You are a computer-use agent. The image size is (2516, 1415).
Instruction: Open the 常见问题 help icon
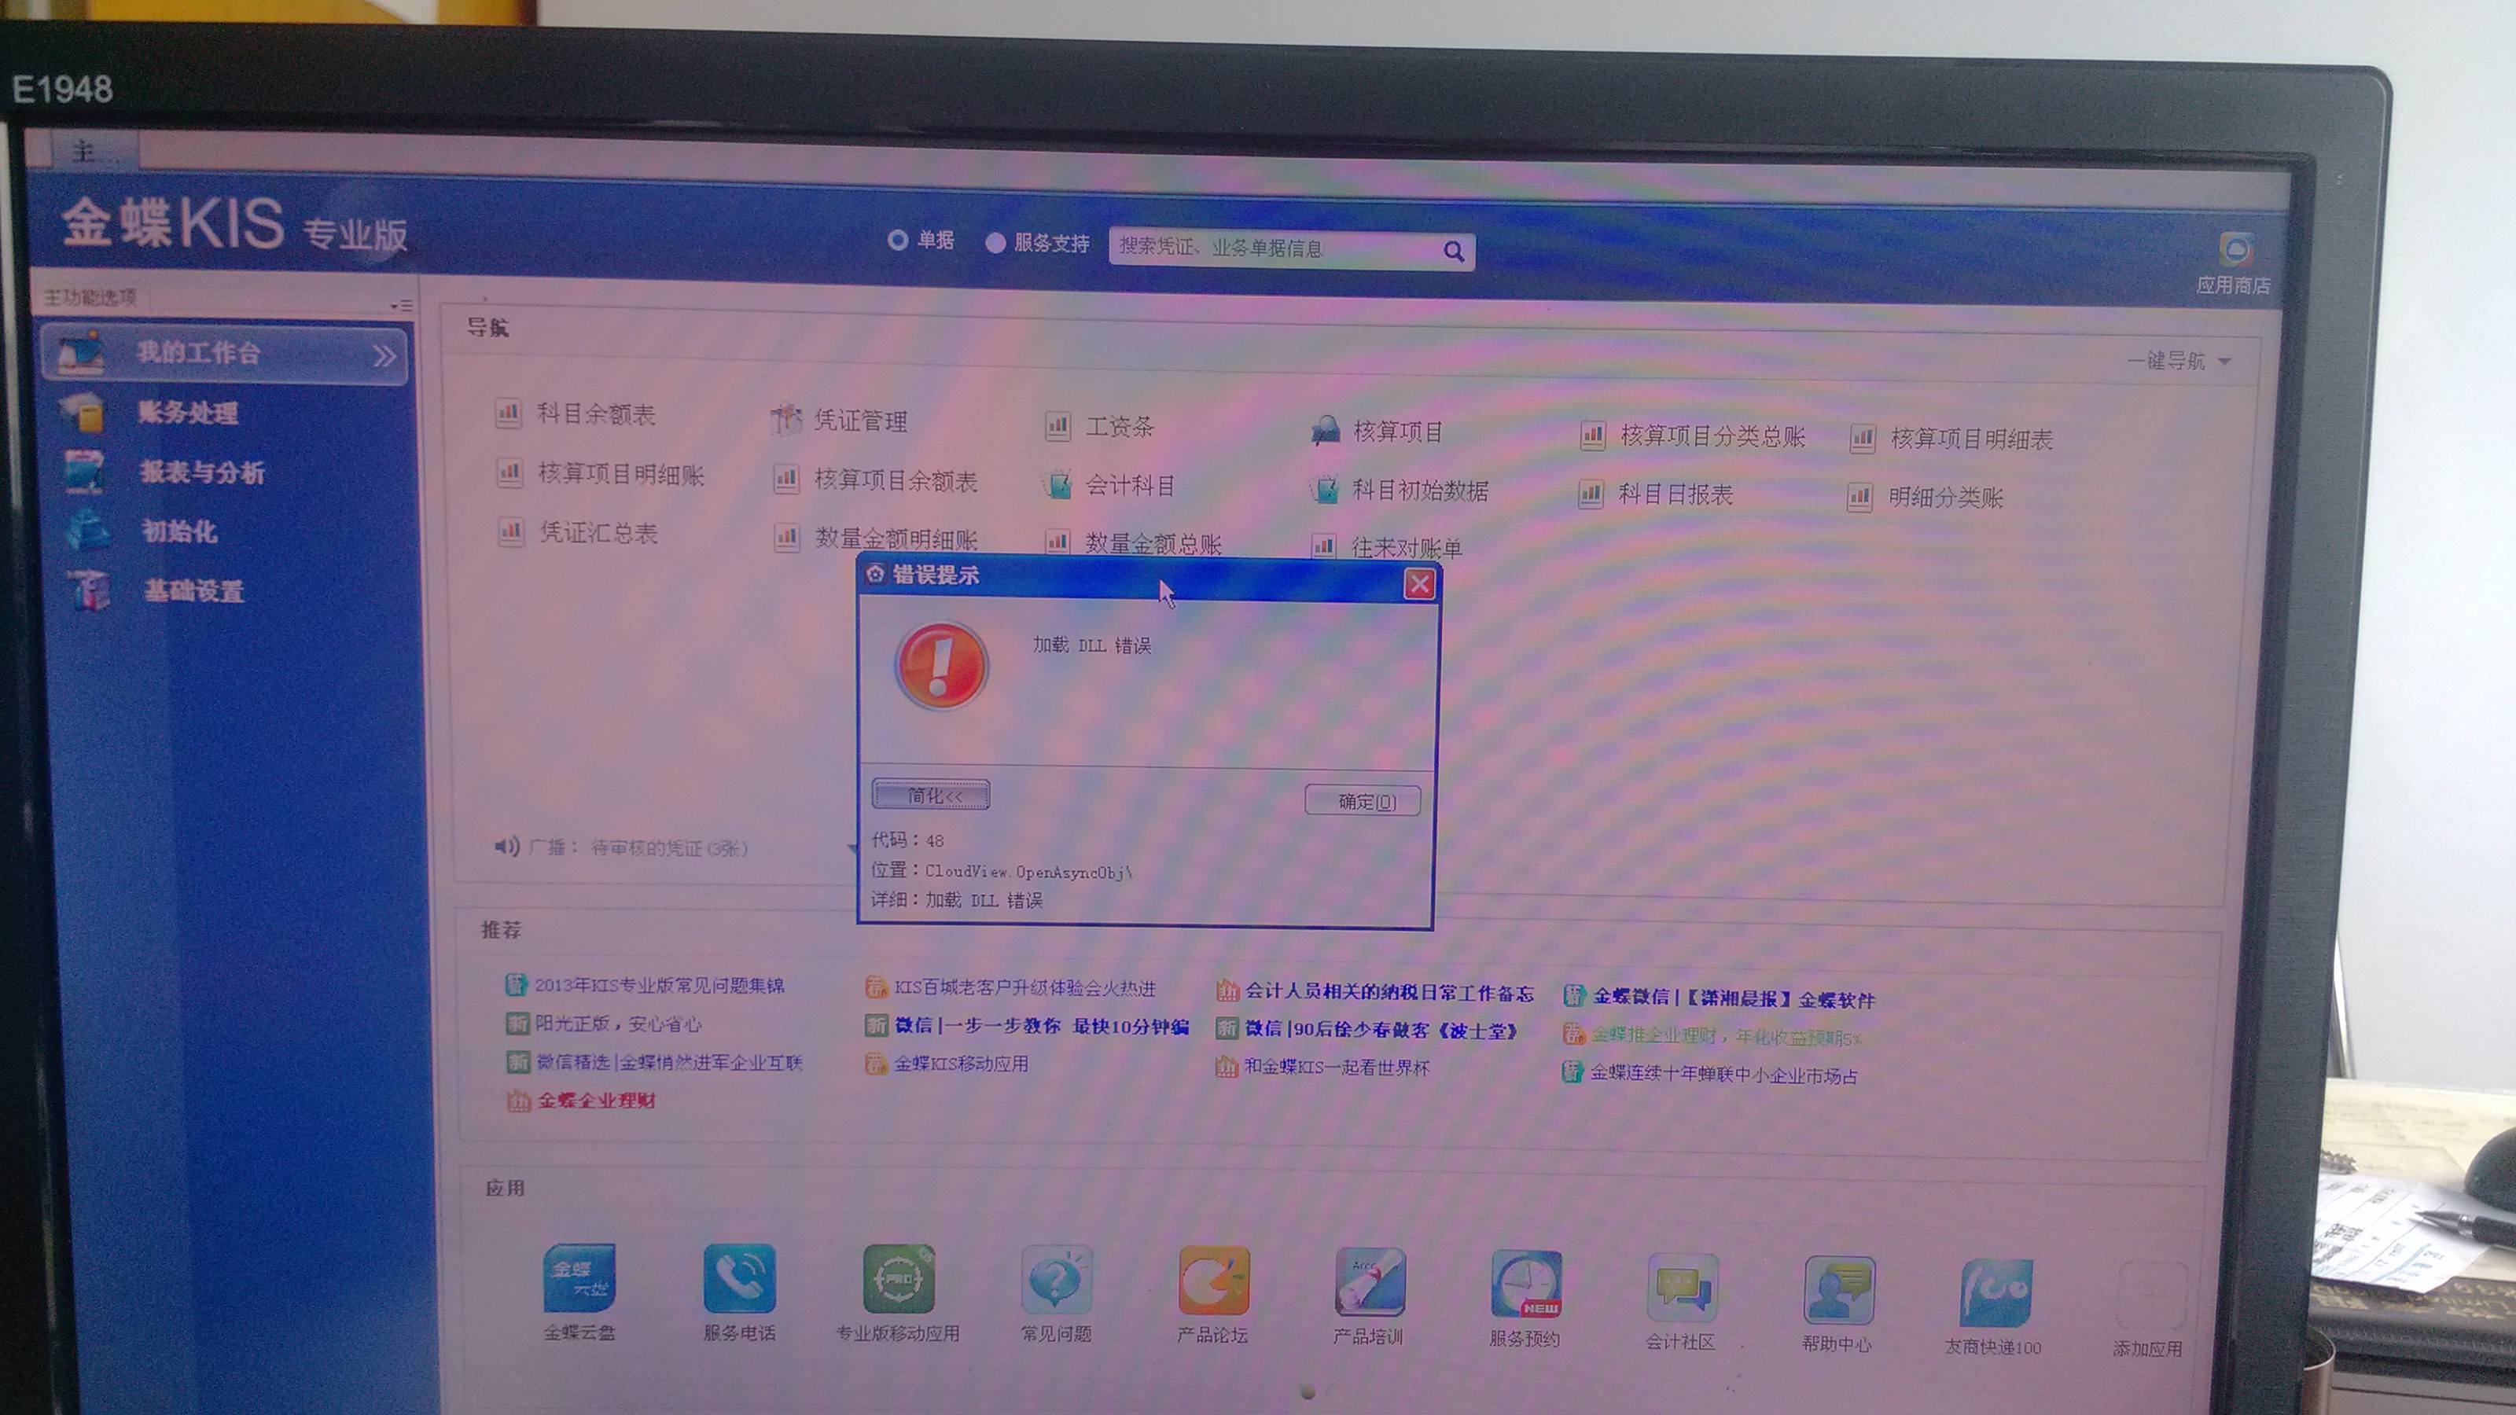[x=1057, y=1281]
